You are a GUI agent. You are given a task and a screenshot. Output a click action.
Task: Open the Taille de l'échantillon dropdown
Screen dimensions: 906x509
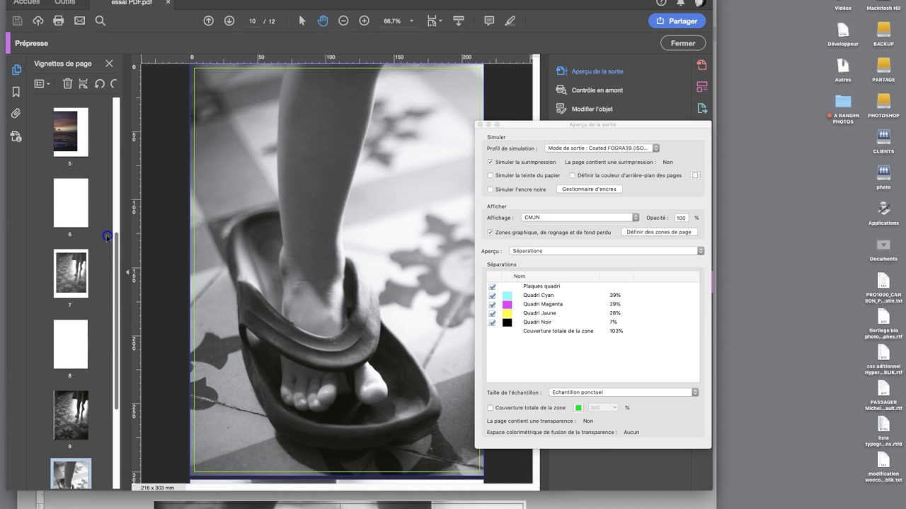coord(622,392)
